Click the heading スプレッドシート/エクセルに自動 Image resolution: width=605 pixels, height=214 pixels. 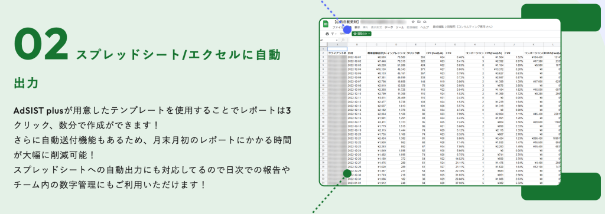click(178, 55)
